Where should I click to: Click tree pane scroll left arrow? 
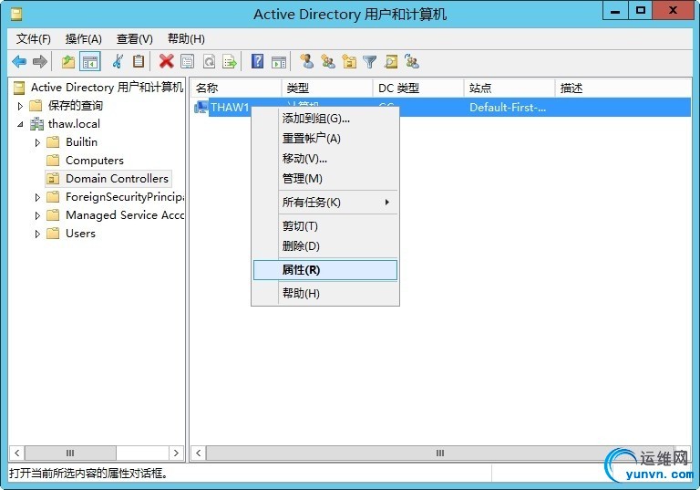(x=17, y=453)
